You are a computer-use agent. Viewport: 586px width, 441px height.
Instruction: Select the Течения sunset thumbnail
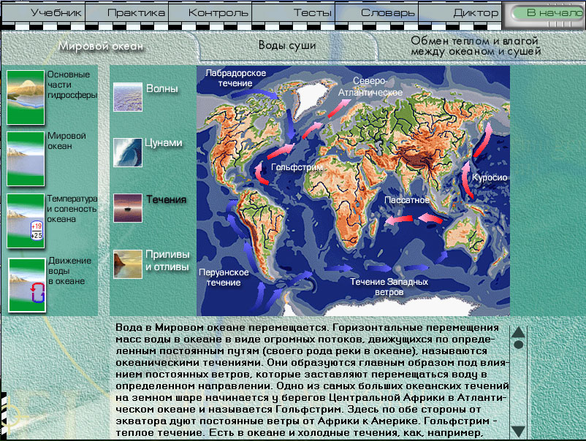coord(128,208)
